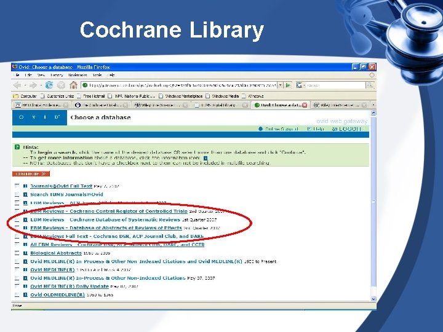The image size is (443, 332).
Task: Open the Forward button history dropdown arrow
Action: tap(41, 85)
